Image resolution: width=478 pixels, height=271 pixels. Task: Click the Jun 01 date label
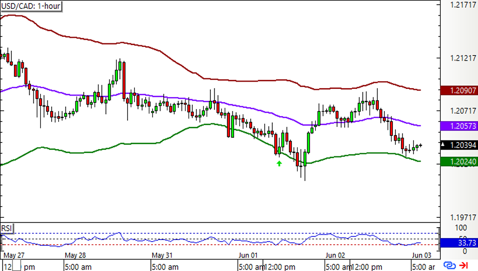point(248,255)
